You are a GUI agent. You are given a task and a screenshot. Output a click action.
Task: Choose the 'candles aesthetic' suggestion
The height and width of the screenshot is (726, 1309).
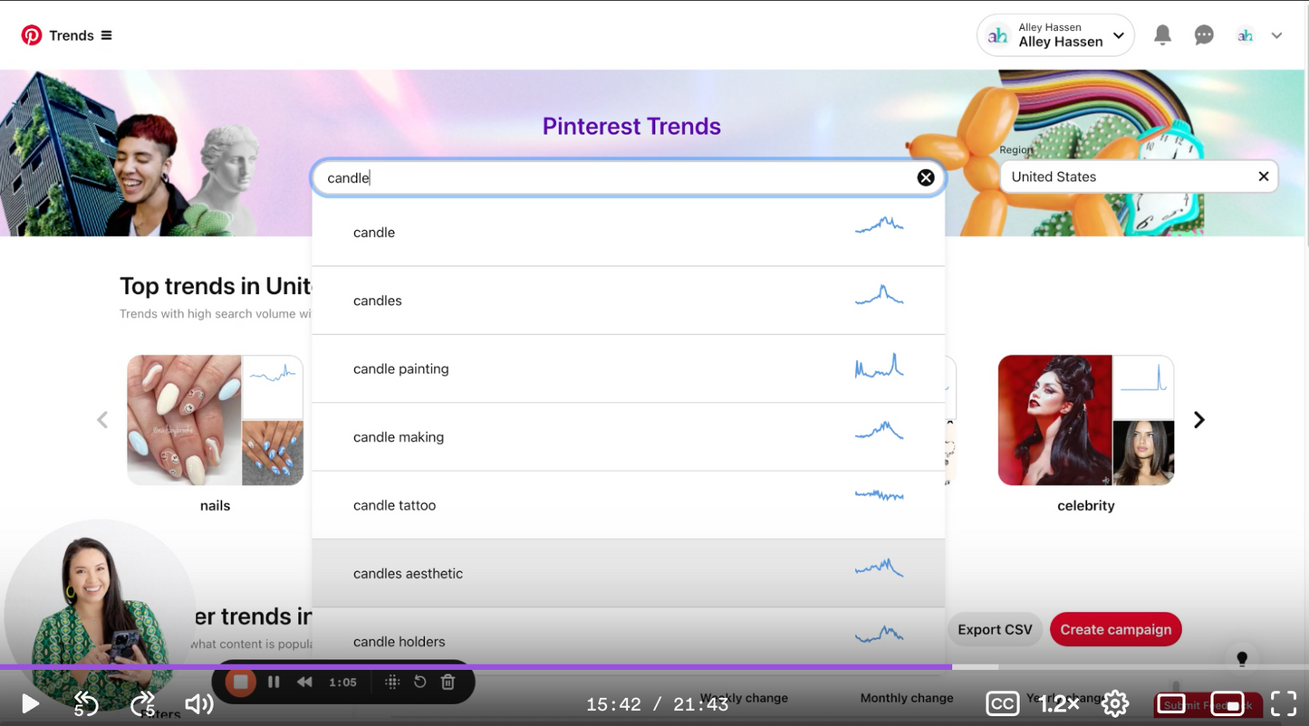pos(408,574)
